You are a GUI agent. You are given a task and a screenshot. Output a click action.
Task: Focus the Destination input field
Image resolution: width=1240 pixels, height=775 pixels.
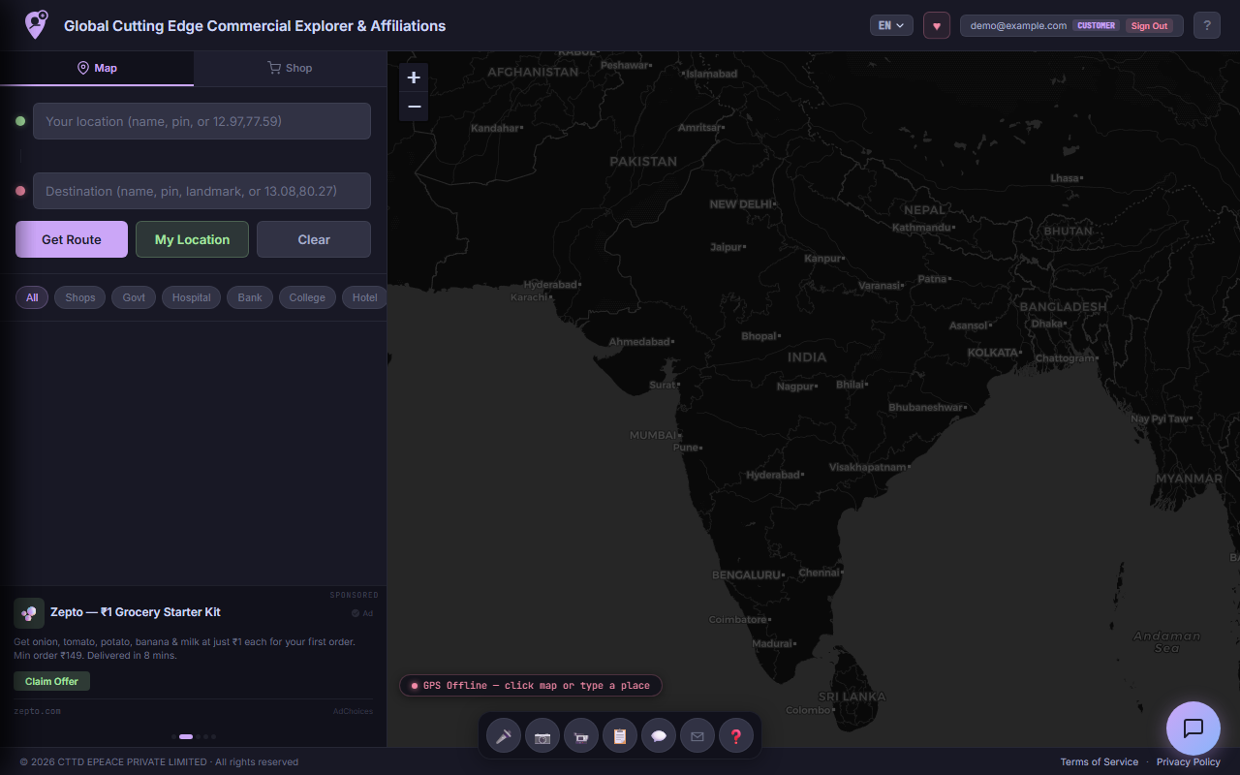coord(201,191)
